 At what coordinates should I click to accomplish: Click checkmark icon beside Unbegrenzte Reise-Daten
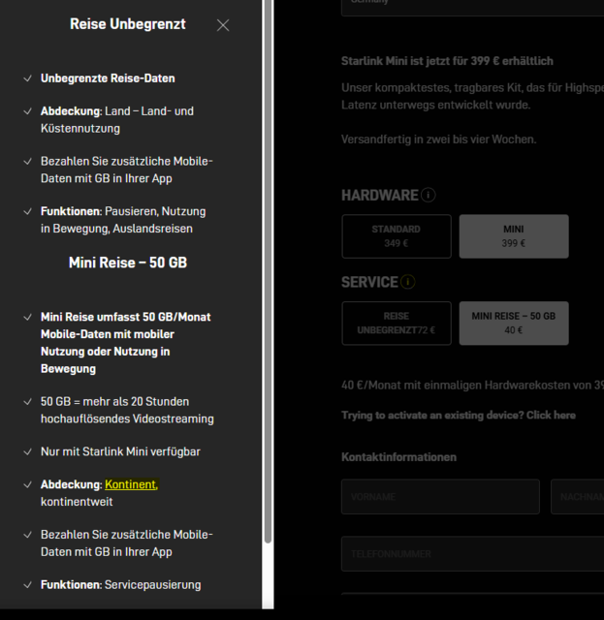28,78
